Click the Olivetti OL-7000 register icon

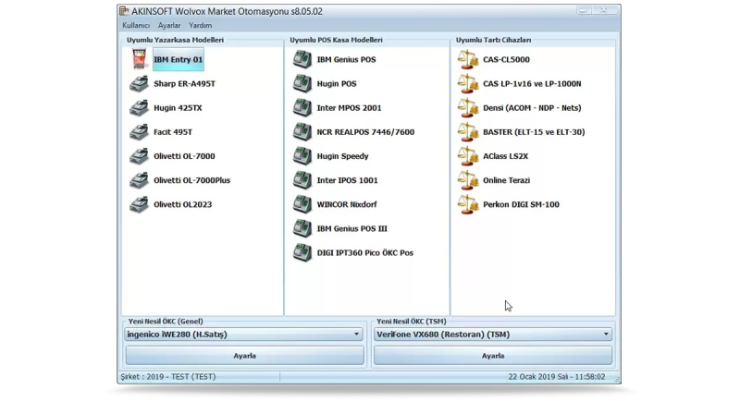point(139,156)
